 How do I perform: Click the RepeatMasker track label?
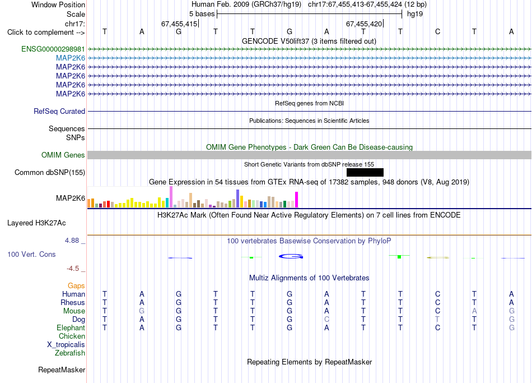pyautogui.click(x=62, y=370)
